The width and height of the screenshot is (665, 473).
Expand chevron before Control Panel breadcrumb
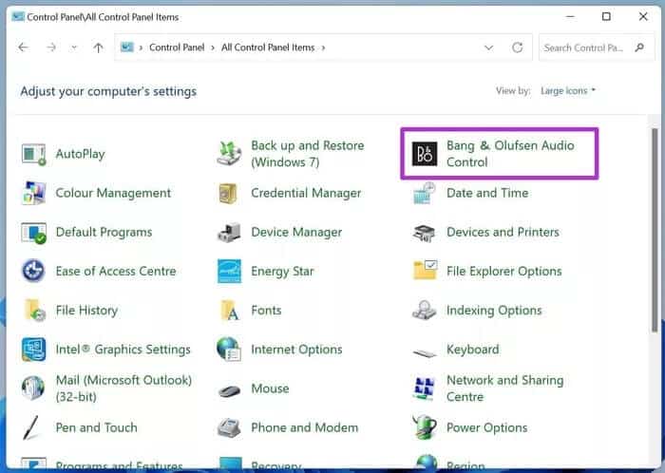[141, 47]
